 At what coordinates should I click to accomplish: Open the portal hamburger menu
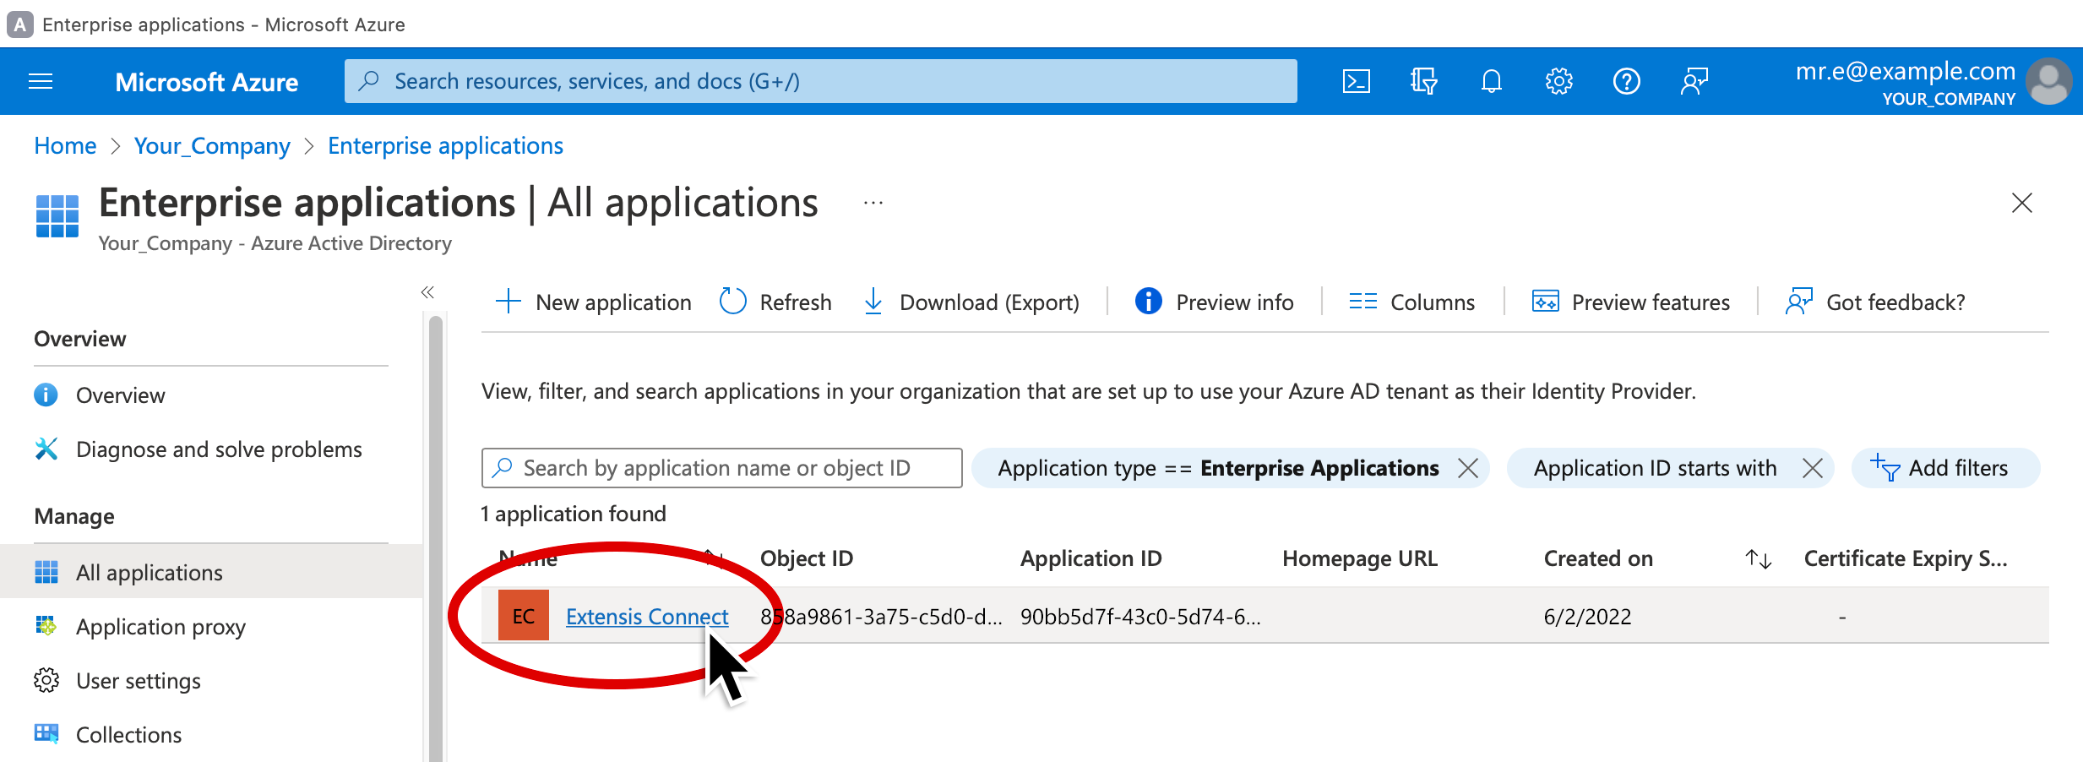tap(41, 81)
